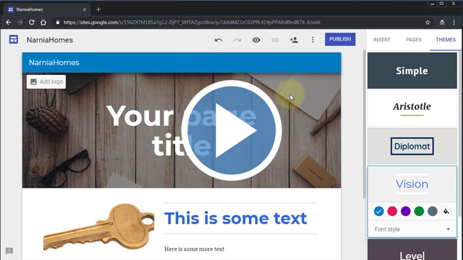Screen dimensions: 463x260
Task: Preview the site with eye icon
Action: tap(256, 40)
